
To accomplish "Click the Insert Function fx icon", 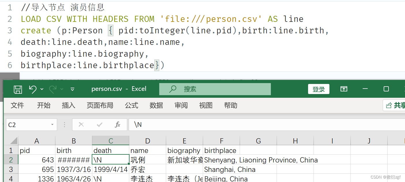I will click(117, 124).
